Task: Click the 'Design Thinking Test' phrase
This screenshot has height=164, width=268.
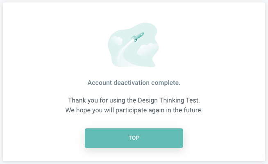Action: (168, 100)
